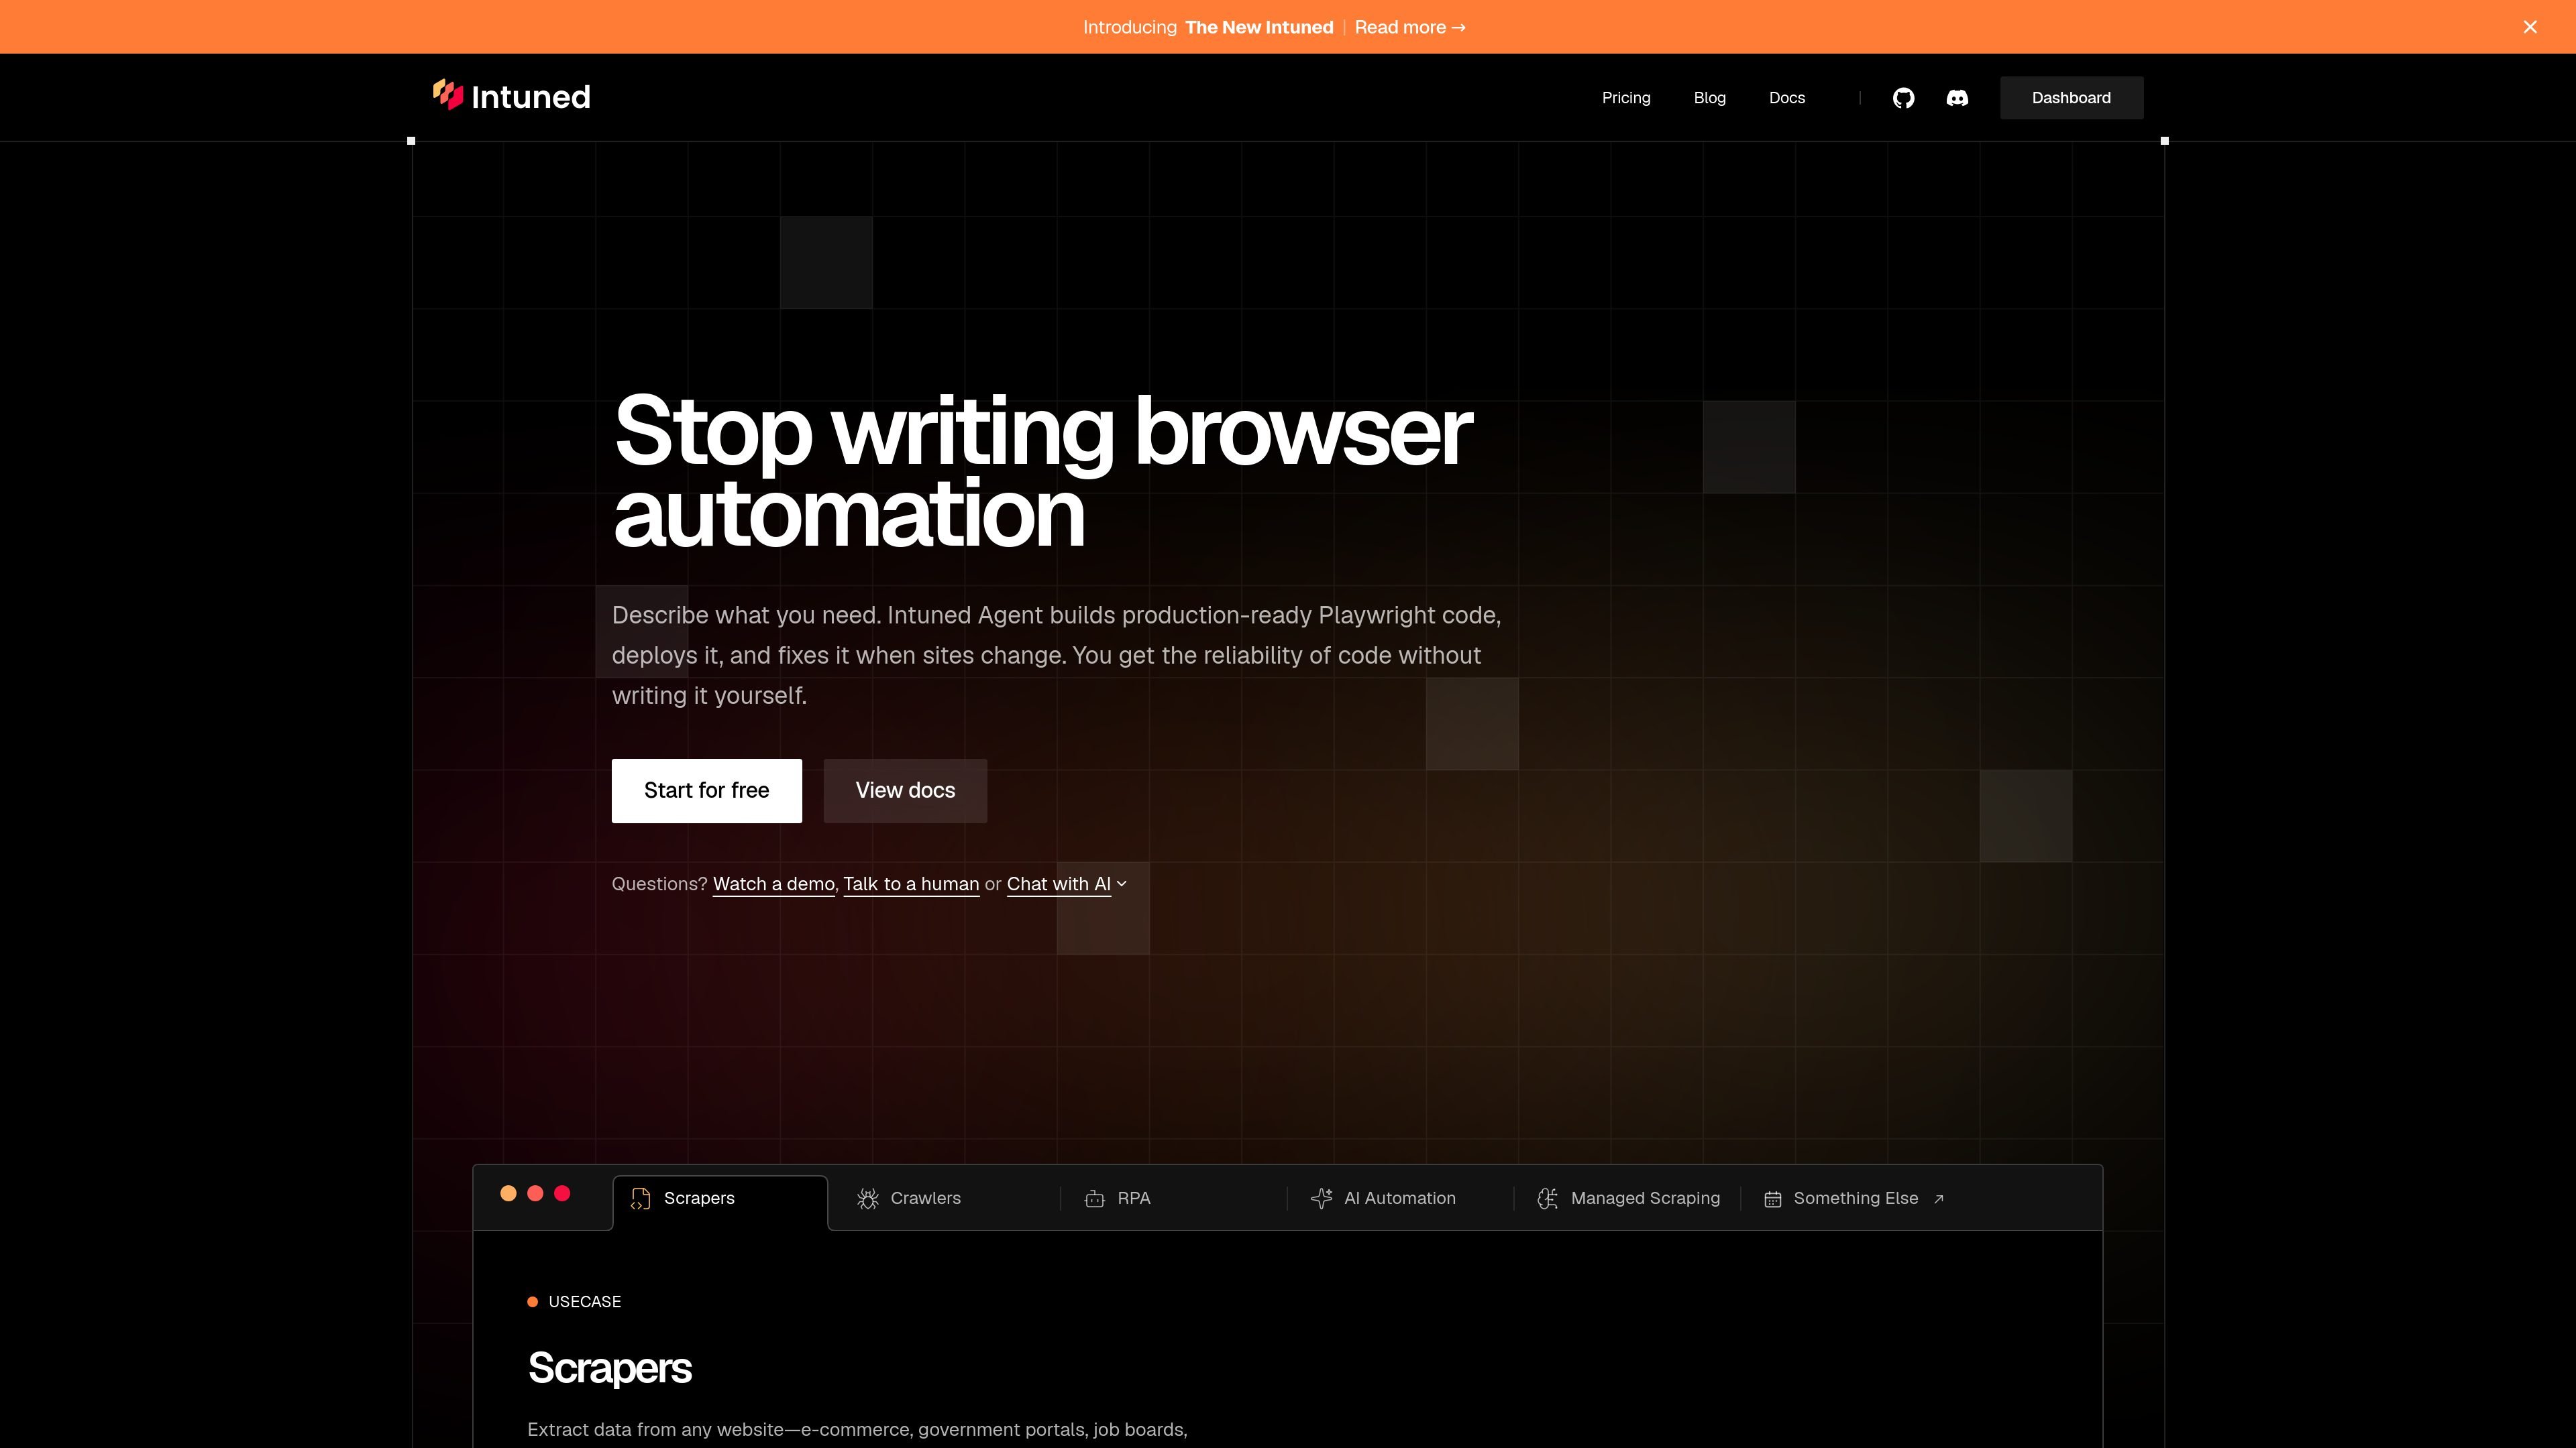The width and height of the screenshot is (2576, 1448).
Task: Open the Dashboard
Action: [2071, 98]
